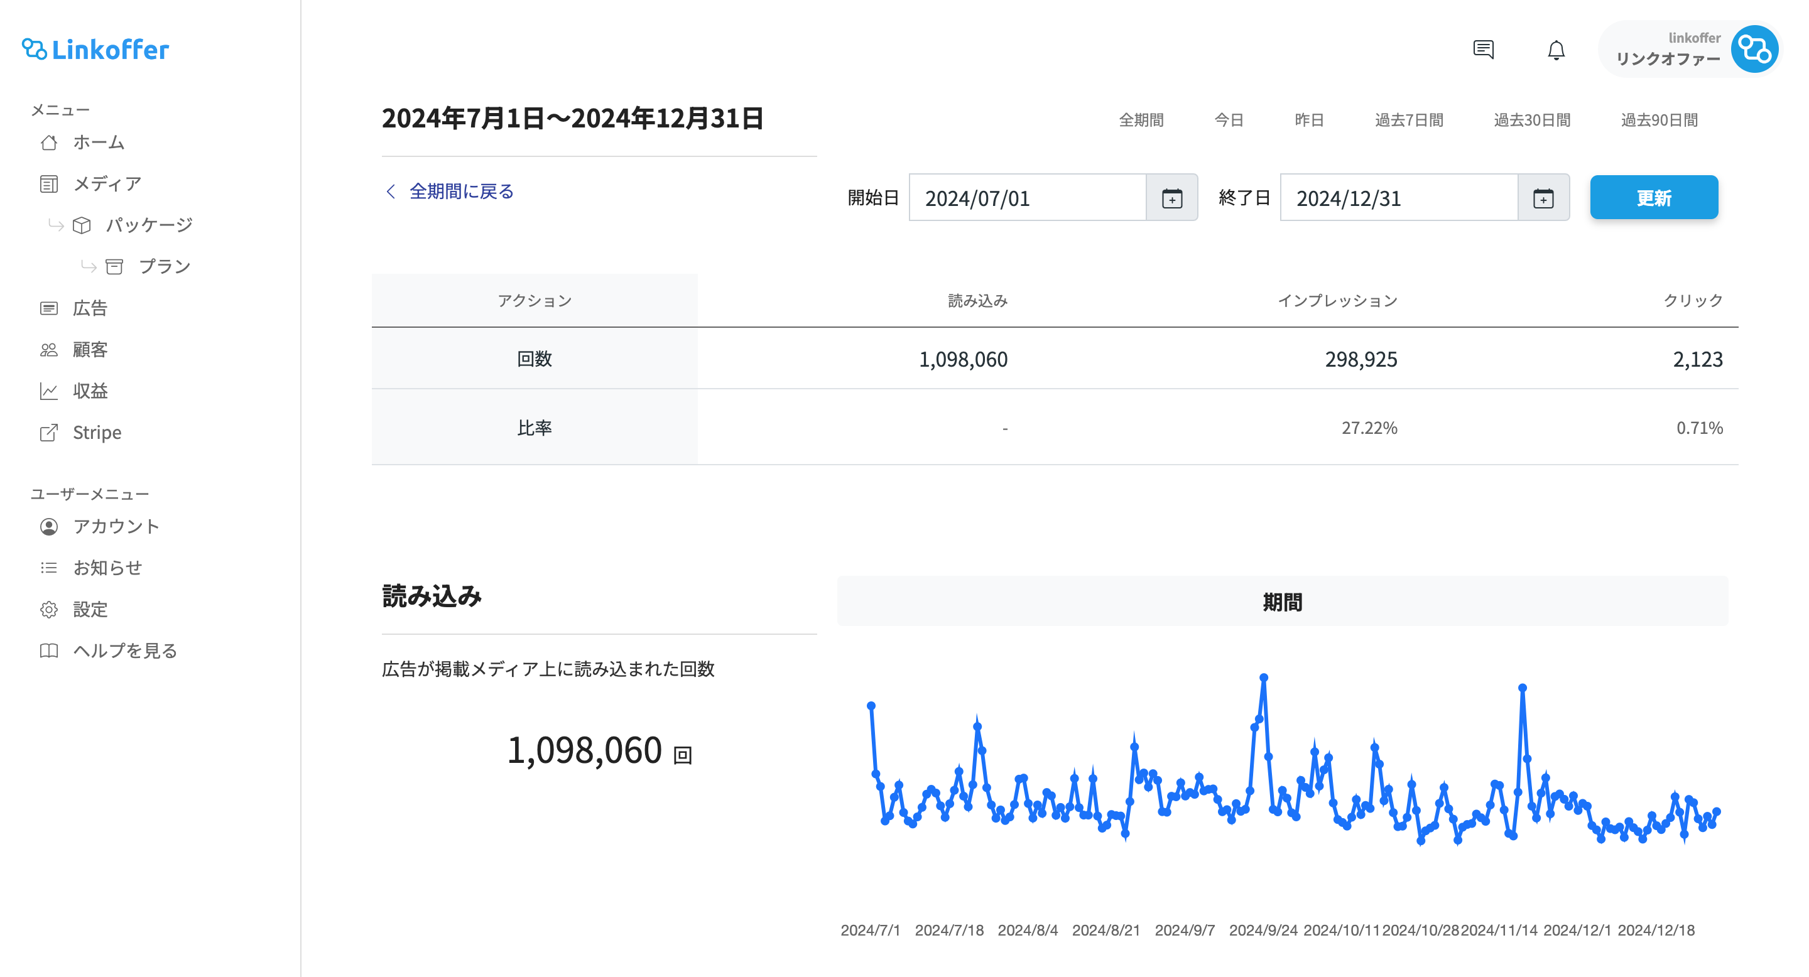Image resolution: width=1809 pixels, height=977 pixels.
Task: Go to 設定 settings gear item
Action: click(89, 609)
